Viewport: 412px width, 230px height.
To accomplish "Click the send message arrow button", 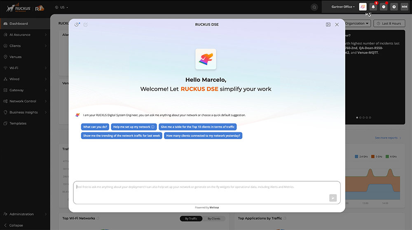I will click(x=333, y=198).
